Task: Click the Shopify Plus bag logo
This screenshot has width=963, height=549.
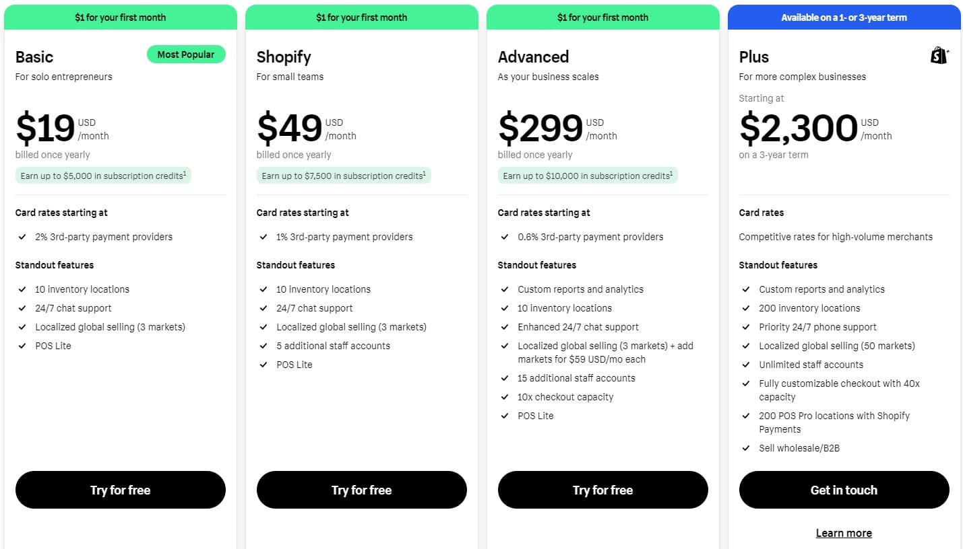Action: click(939, 54)
